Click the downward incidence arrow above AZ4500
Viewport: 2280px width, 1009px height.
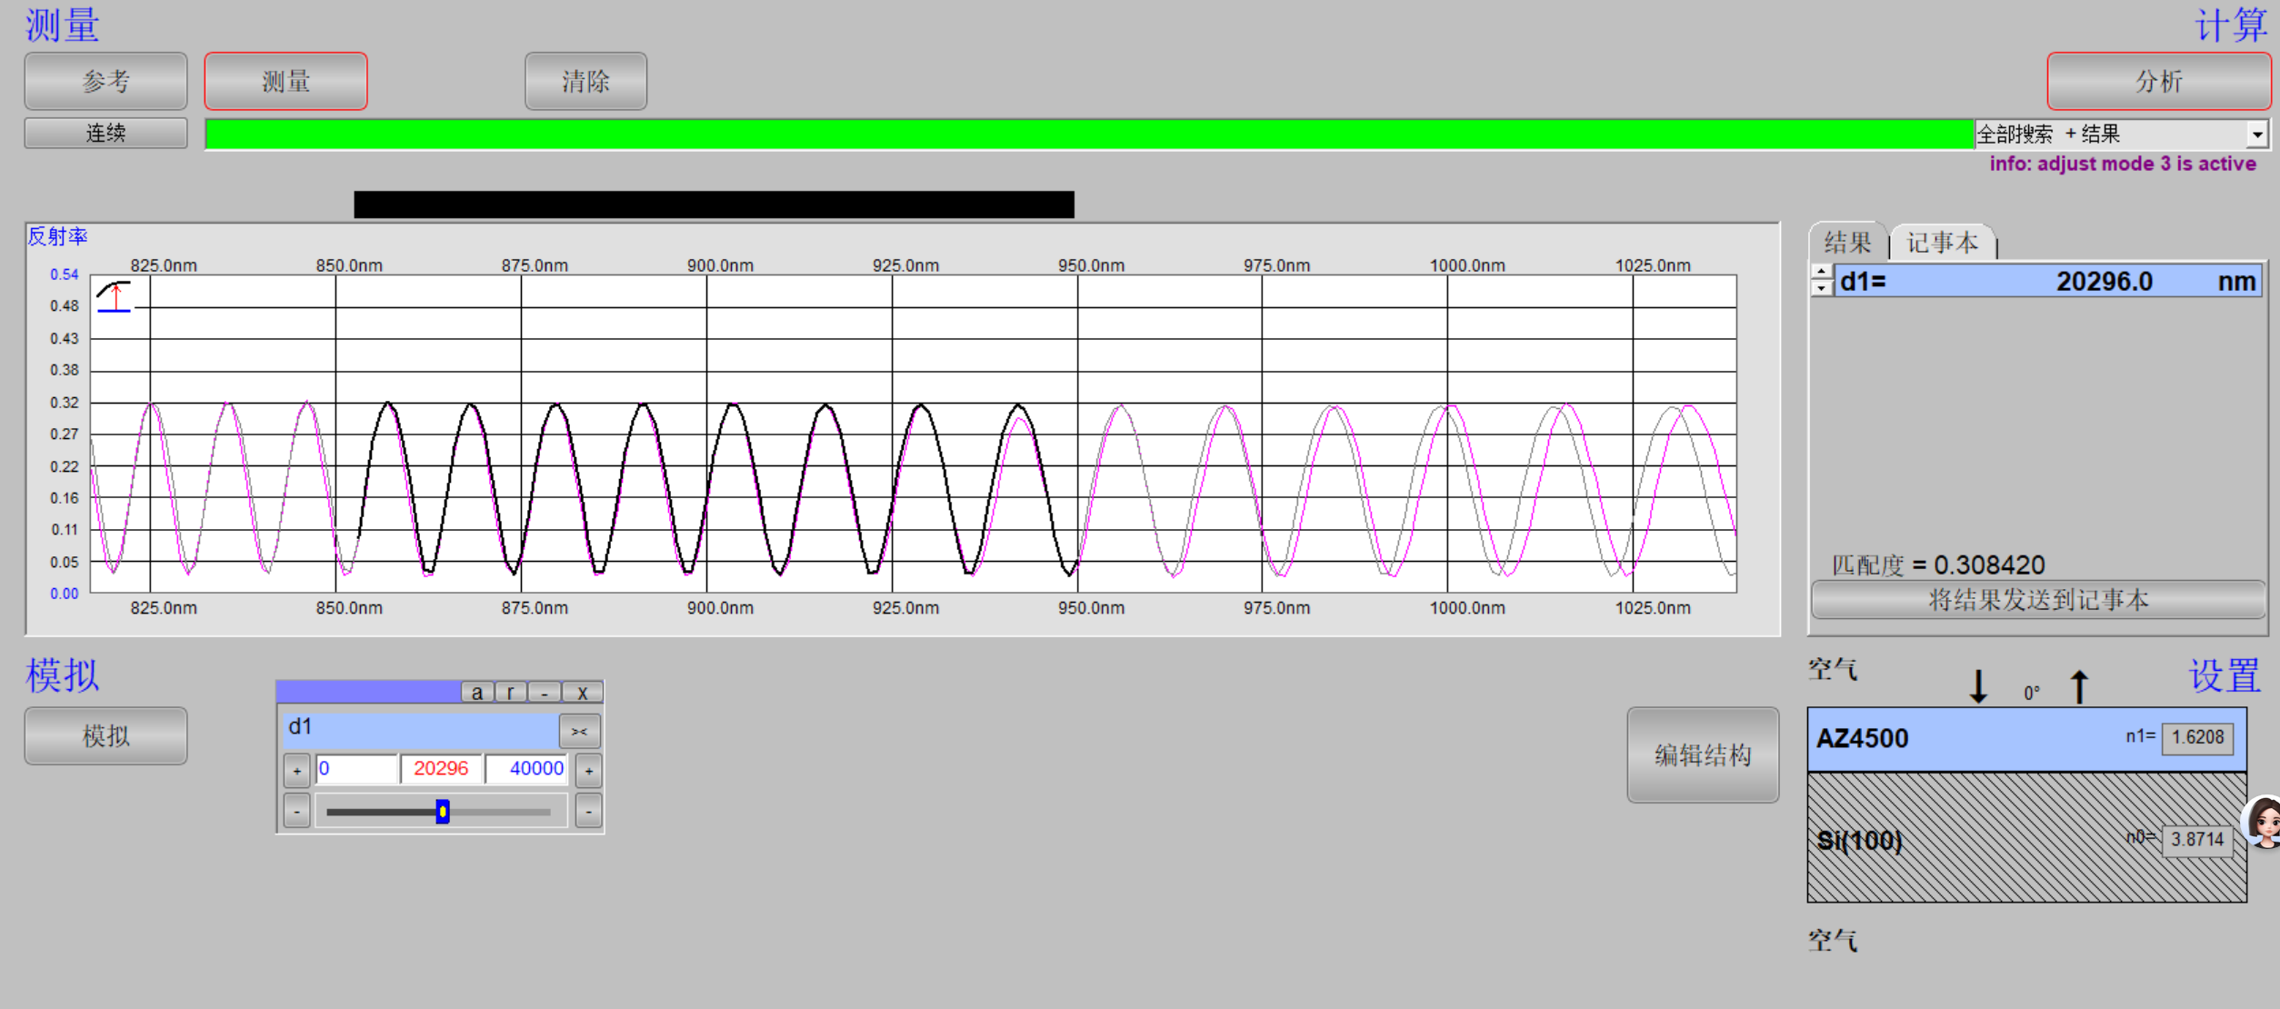(1977, 686)
